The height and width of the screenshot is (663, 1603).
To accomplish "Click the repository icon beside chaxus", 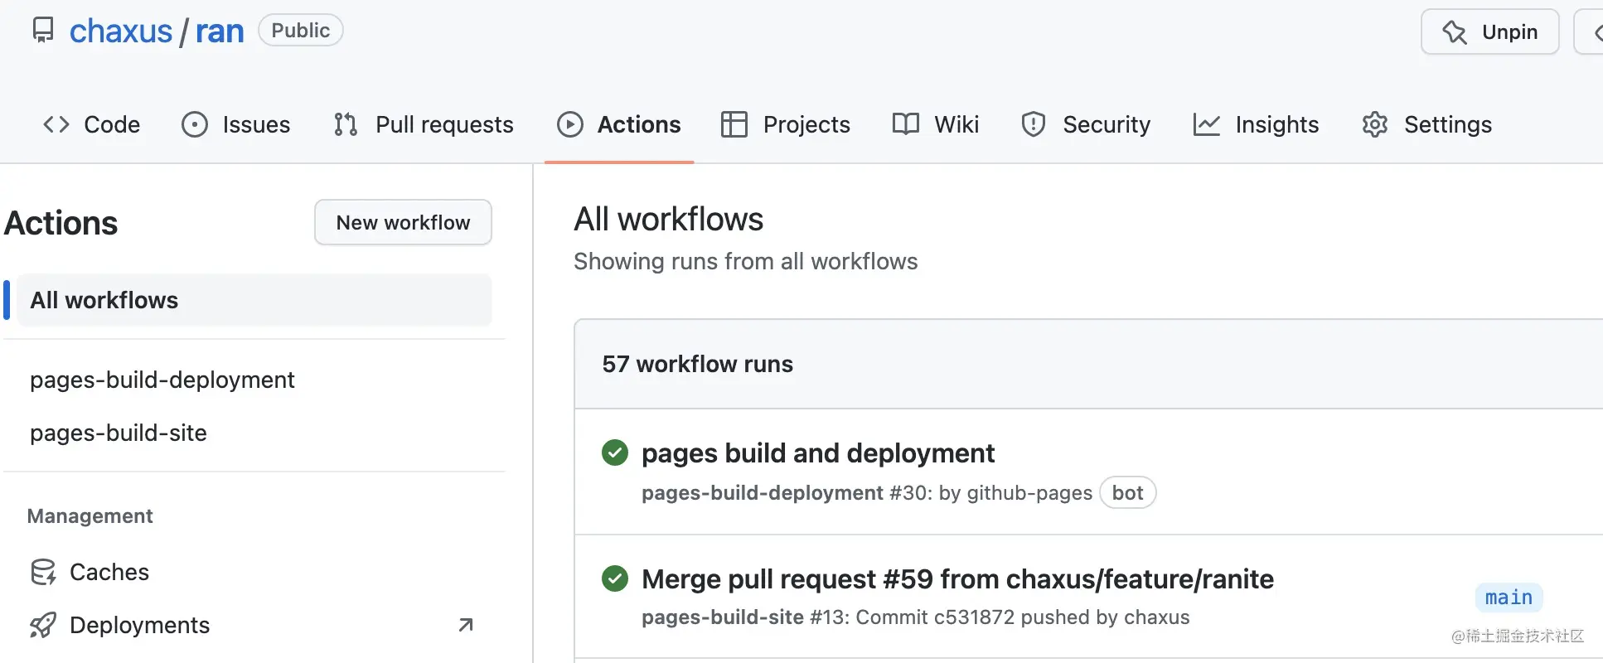I will (43, 31).
